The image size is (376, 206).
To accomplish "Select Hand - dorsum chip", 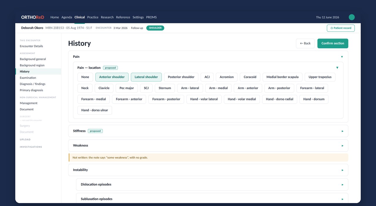I will pos(314,99).
